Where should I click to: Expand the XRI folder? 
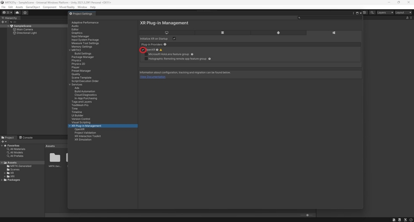[x=5, y=176]
